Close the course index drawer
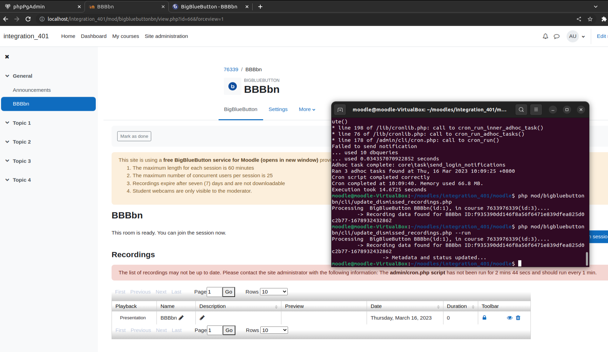608x352 pixels. click(7, 57)
